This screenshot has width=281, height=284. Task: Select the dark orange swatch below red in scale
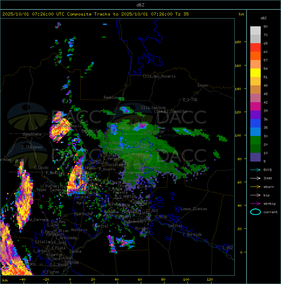click(255, 56)
